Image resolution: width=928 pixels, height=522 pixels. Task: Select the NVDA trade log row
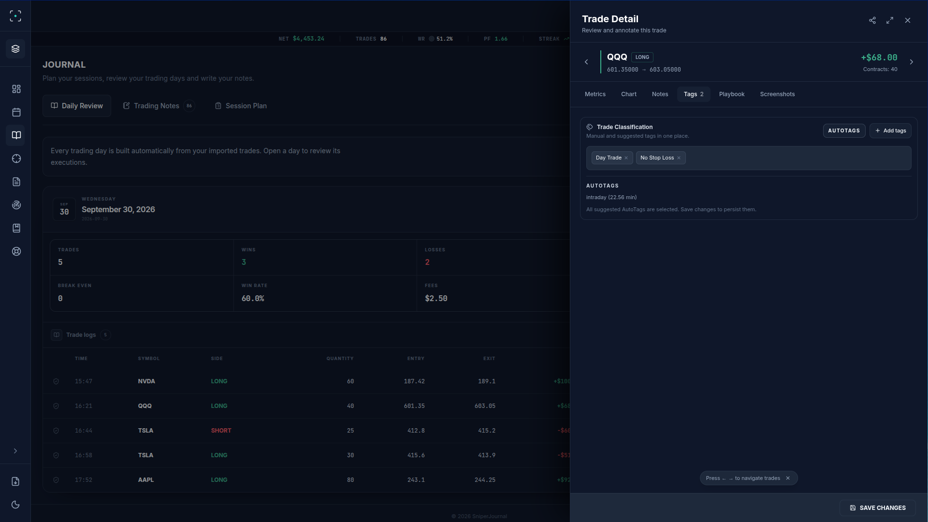coord(306,381)
